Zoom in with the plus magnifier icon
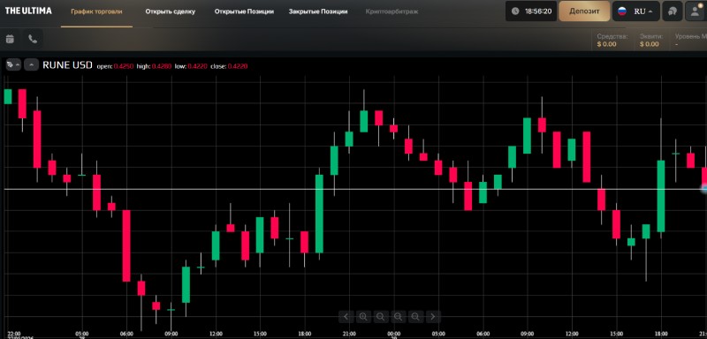 point(363,317)
